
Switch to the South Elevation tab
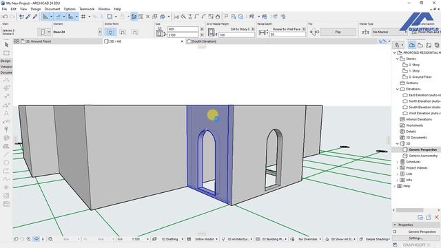click(204, 41)
